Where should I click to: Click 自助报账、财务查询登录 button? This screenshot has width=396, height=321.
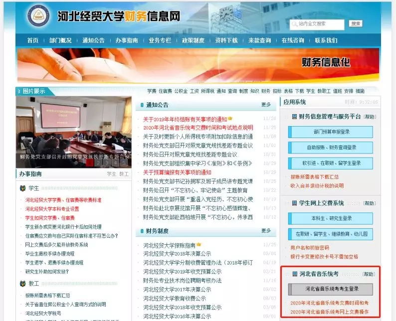331,148
